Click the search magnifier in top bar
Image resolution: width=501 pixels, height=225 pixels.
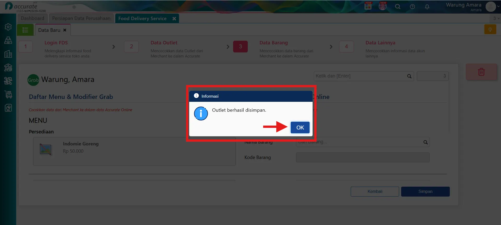(398, 7)
